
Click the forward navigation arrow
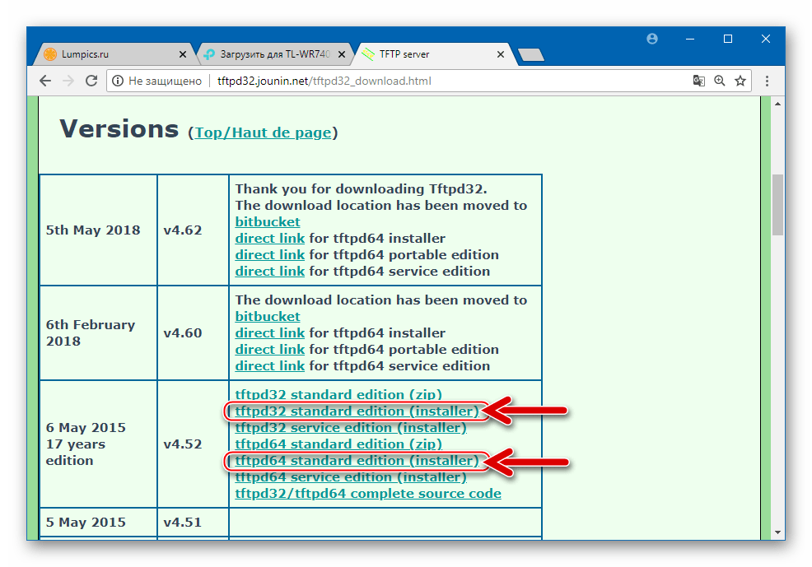tap(68, 81)
